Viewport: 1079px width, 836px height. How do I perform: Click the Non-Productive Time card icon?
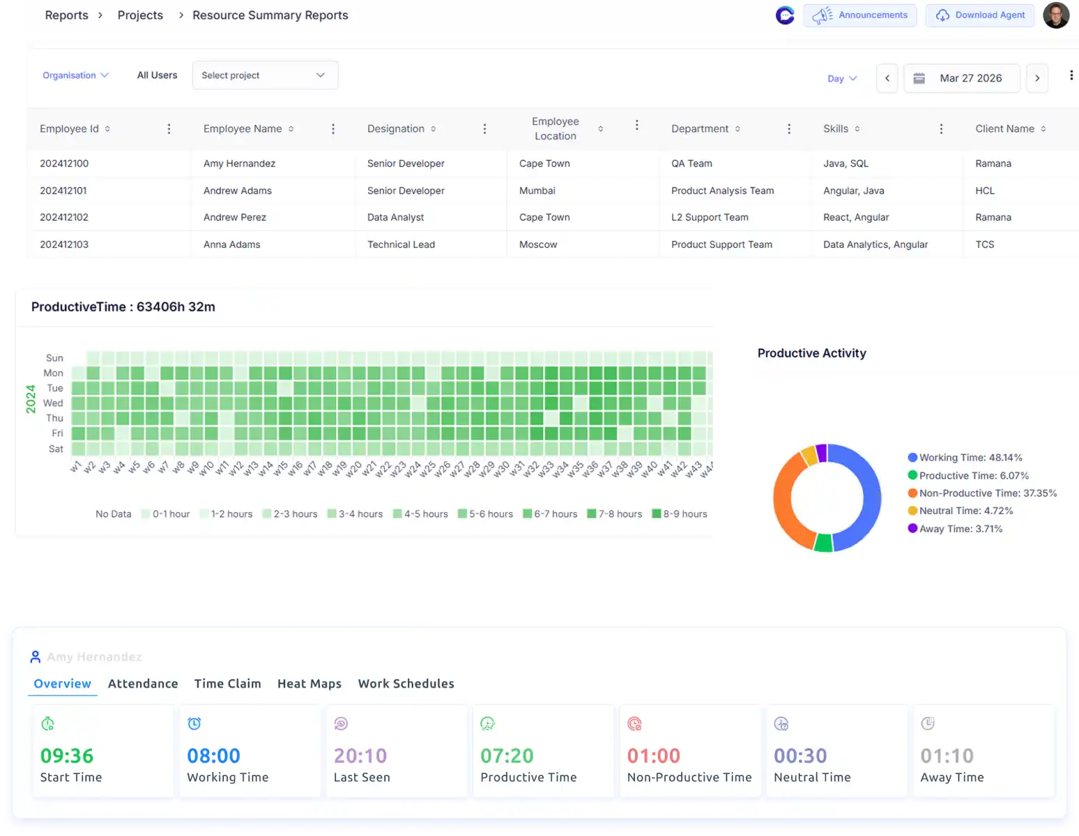pos(634,724)
